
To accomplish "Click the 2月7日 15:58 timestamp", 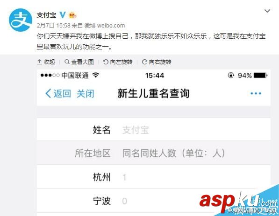I will click(x=54, y=26).
